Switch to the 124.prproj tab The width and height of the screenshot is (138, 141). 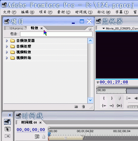point(16,28)
